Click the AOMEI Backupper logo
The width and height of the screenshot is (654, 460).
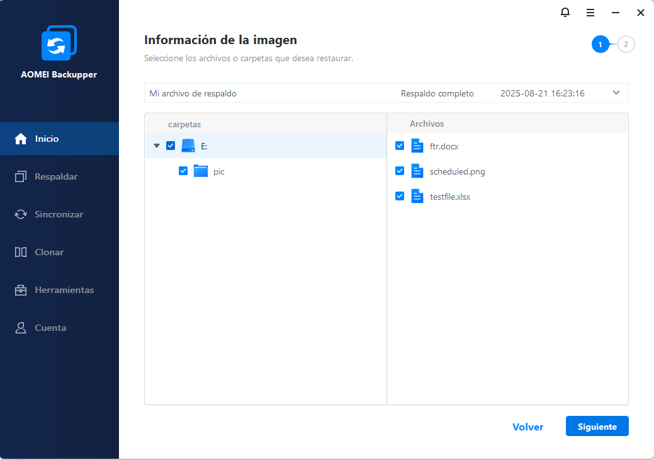59,42
